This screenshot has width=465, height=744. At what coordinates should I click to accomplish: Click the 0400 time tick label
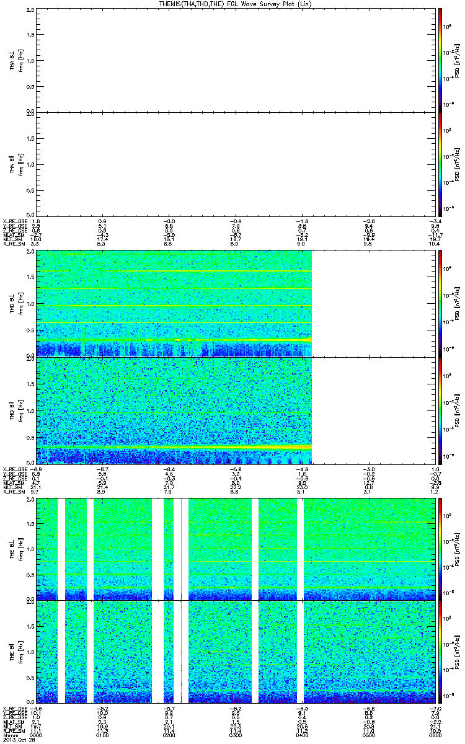302,735
